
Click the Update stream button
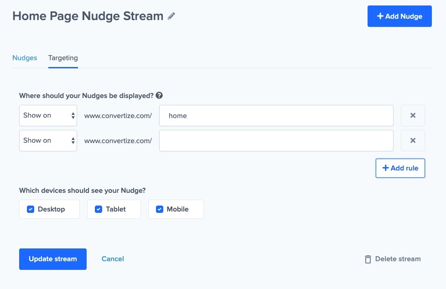coord(53,259)
